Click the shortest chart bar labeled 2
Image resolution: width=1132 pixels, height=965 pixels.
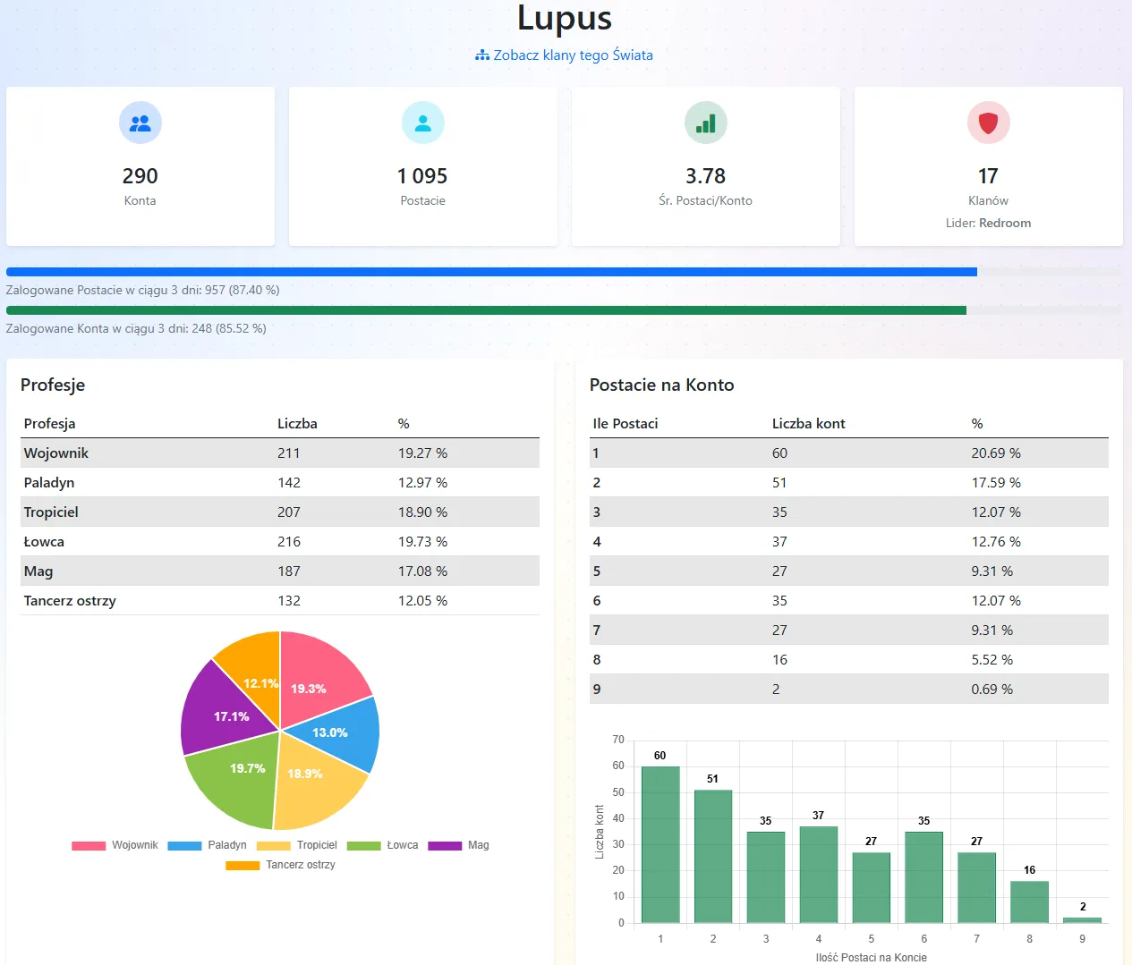point(1083,920)
